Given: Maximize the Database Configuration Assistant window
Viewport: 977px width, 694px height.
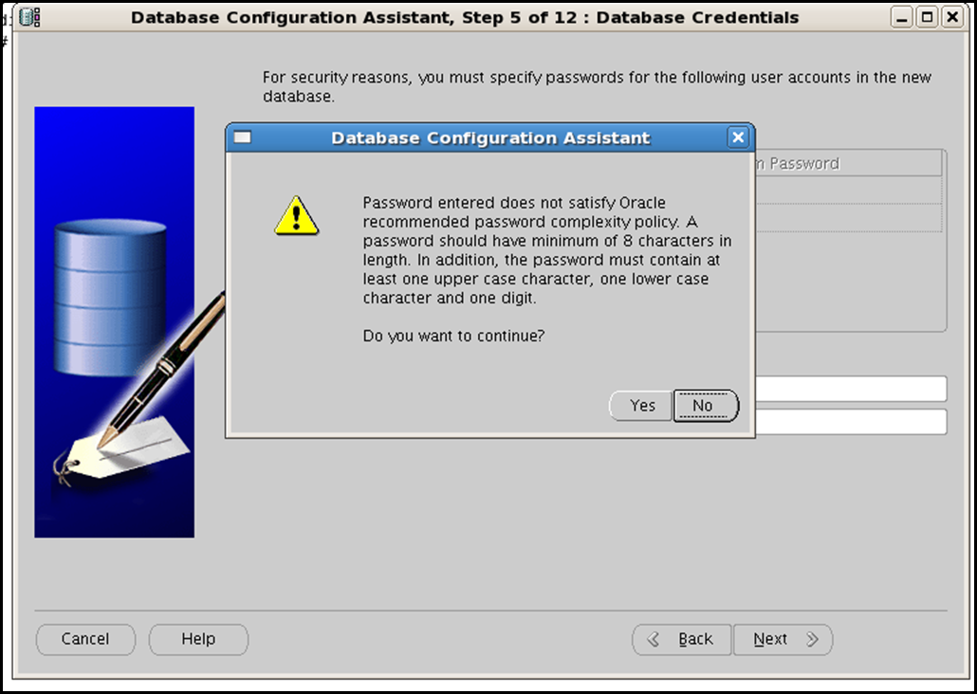Looking at the screenshot, I should click(927, 17).
